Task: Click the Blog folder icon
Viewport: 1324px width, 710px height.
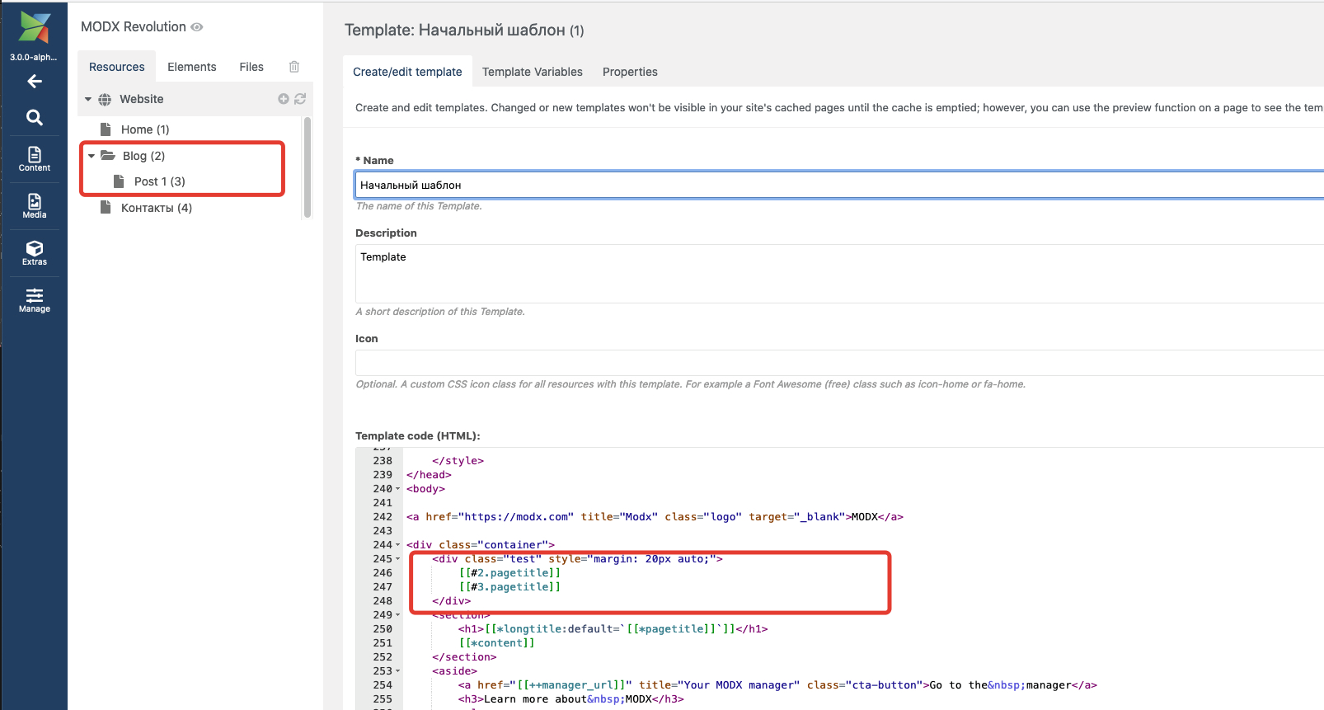Action: [108, 155]
